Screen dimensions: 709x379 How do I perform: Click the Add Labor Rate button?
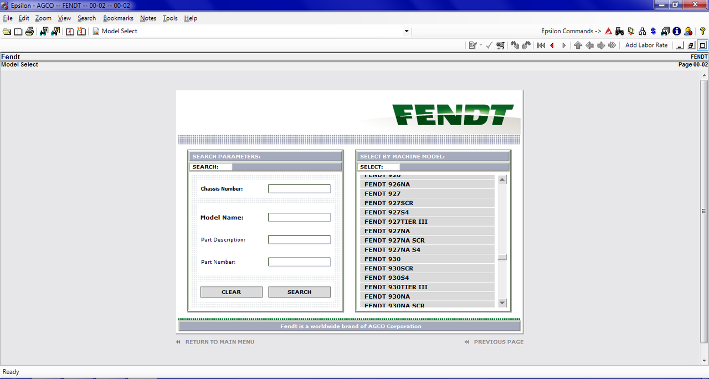[x=646, y=45]
